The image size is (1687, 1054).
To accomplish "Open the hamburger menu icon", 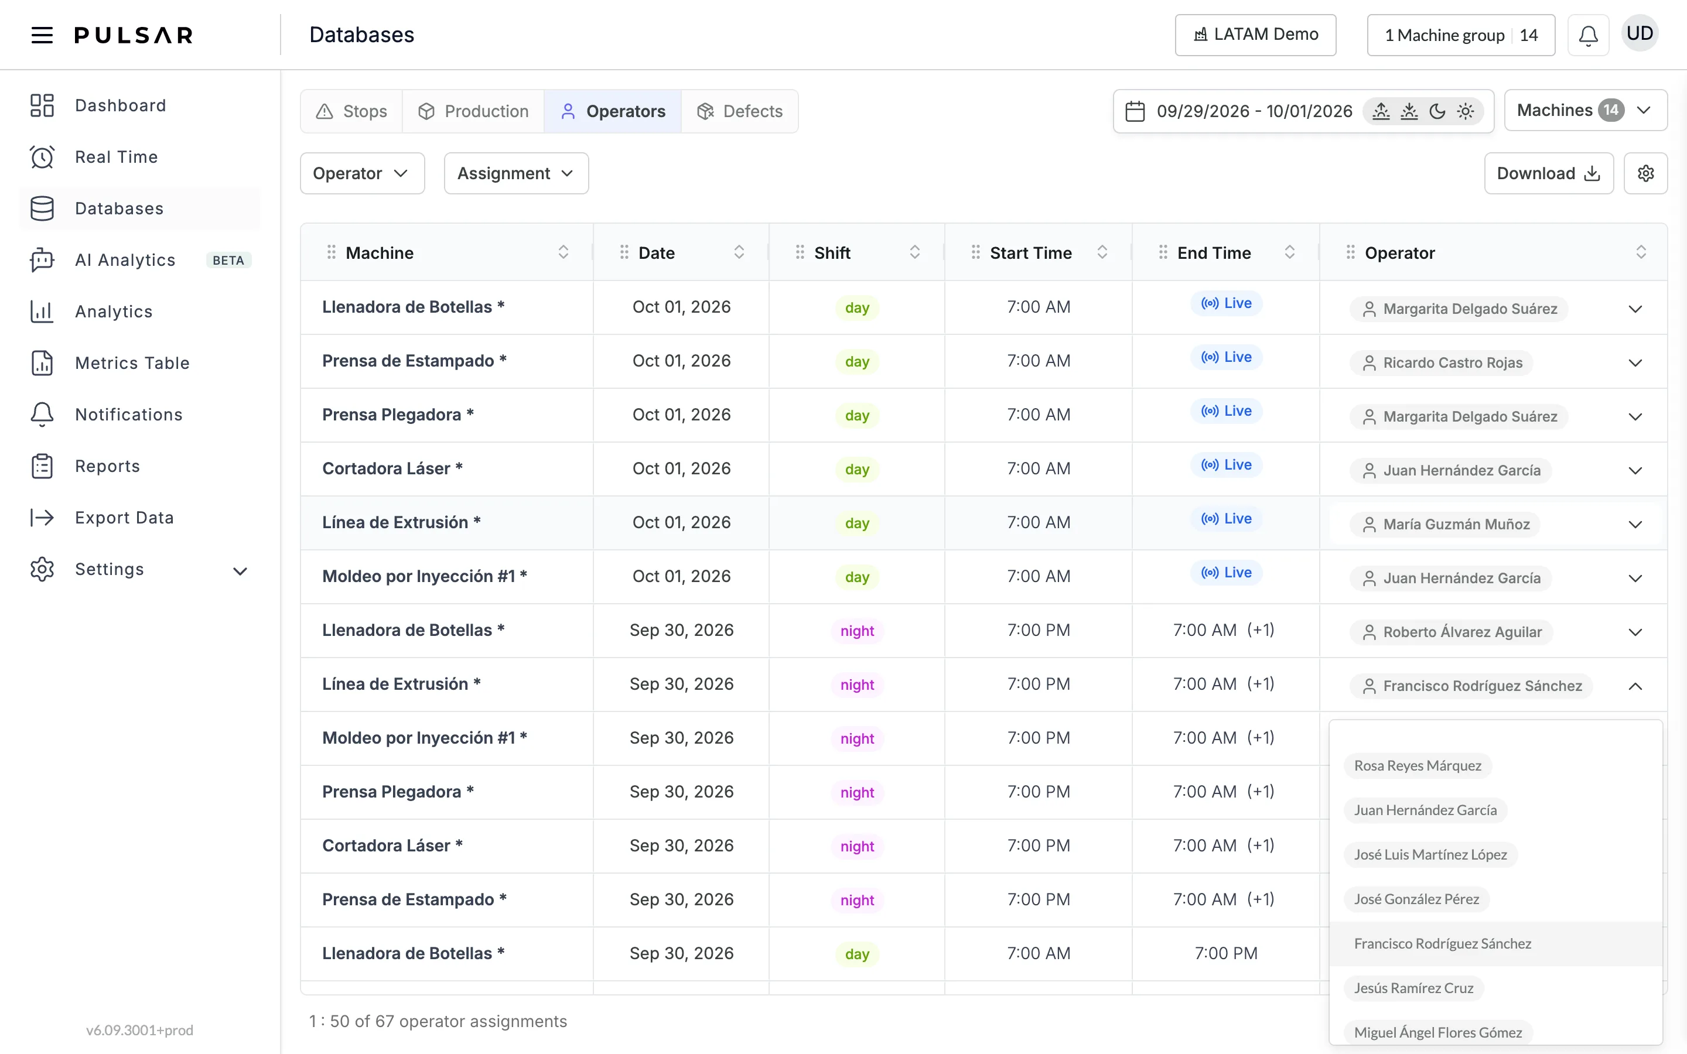I will 42,35.
